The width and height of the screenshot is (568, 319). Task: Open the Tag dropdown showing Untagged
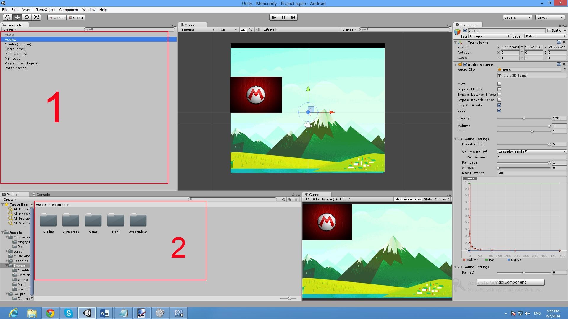(x=489, y=36)
